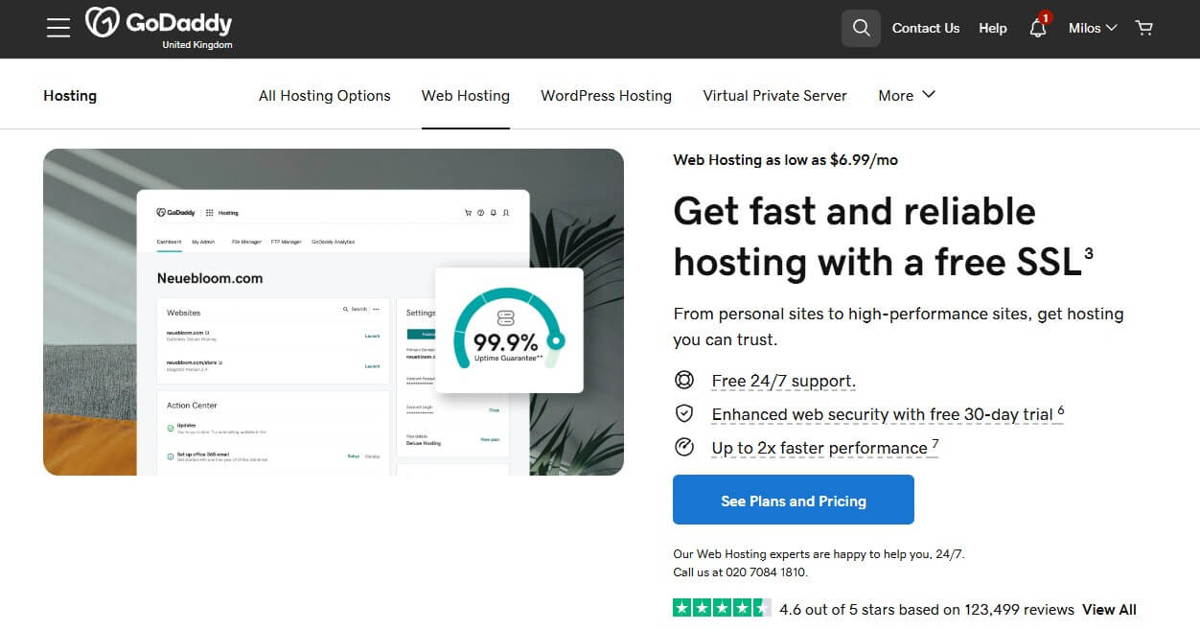Open the notifications bell

[1038, 28]
